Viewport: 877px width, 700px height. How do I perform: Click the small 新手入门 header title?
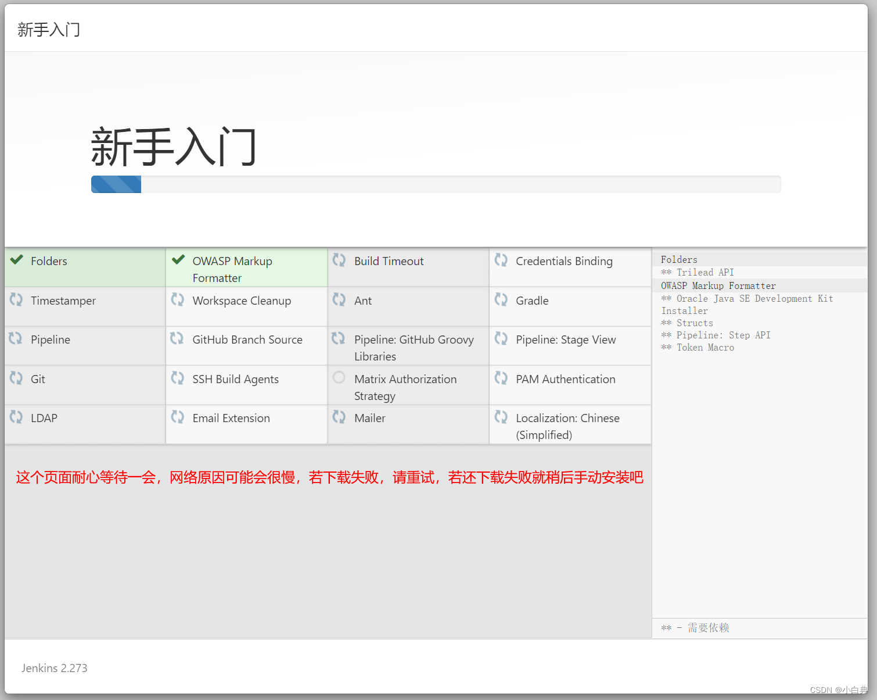click(49, 30)
